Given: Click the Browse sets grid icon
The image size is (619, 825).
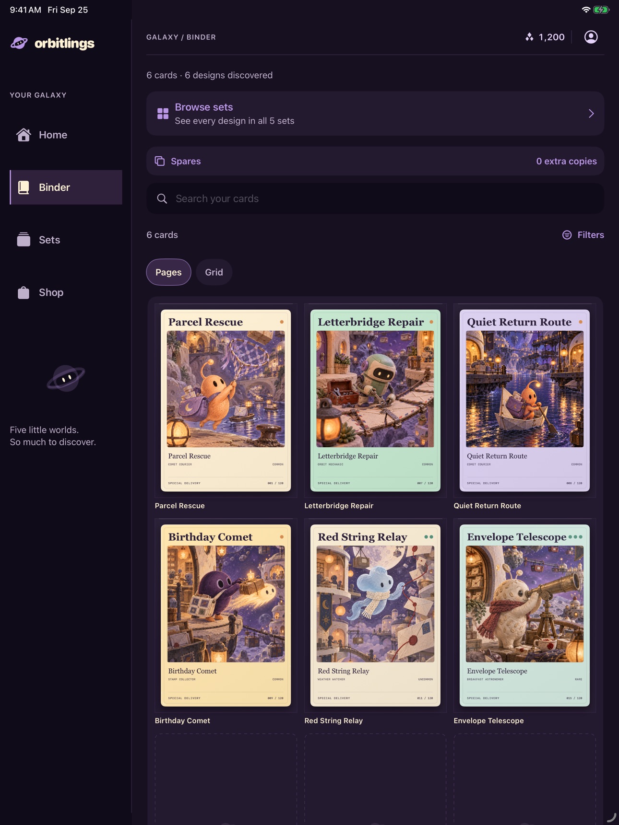Looking at the screenshot, I should [x=163, y=114].
